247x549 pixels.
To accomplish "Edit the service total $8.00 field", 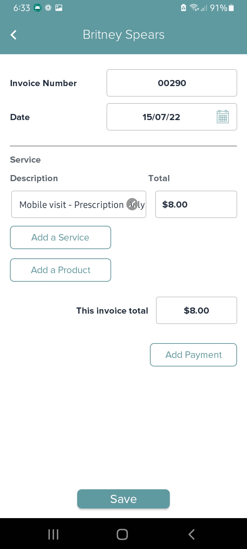I will 196,205.
